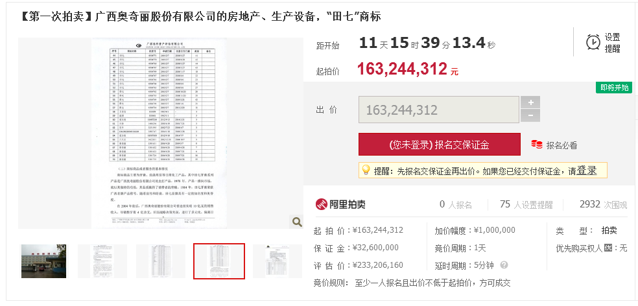
Task: Increase bid with the plus button
Action: point(530,102)
